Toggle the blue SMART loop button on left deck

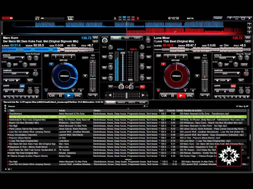(22, 86)
